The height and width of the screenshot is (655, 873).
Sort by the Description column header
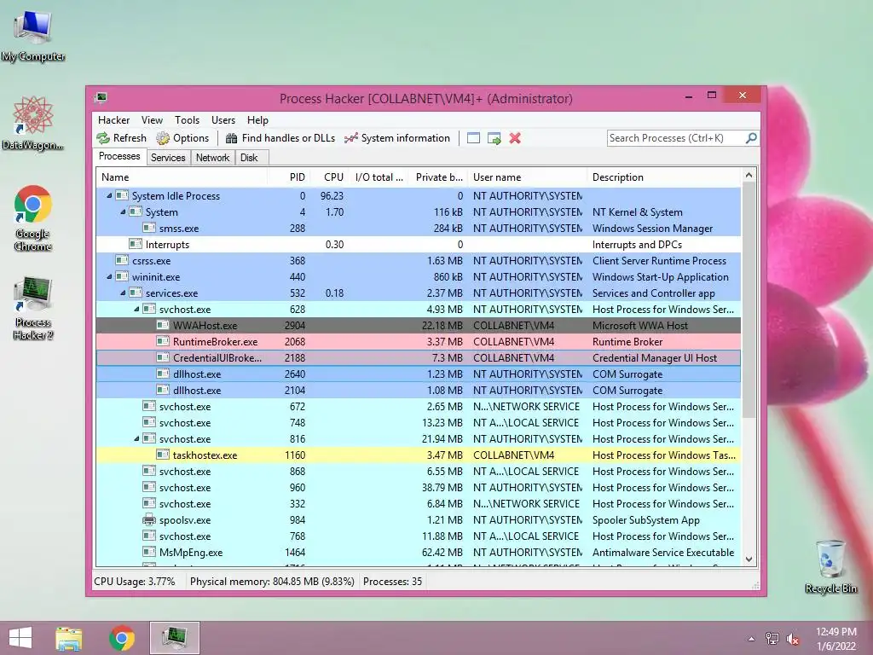tap(664, 177)
